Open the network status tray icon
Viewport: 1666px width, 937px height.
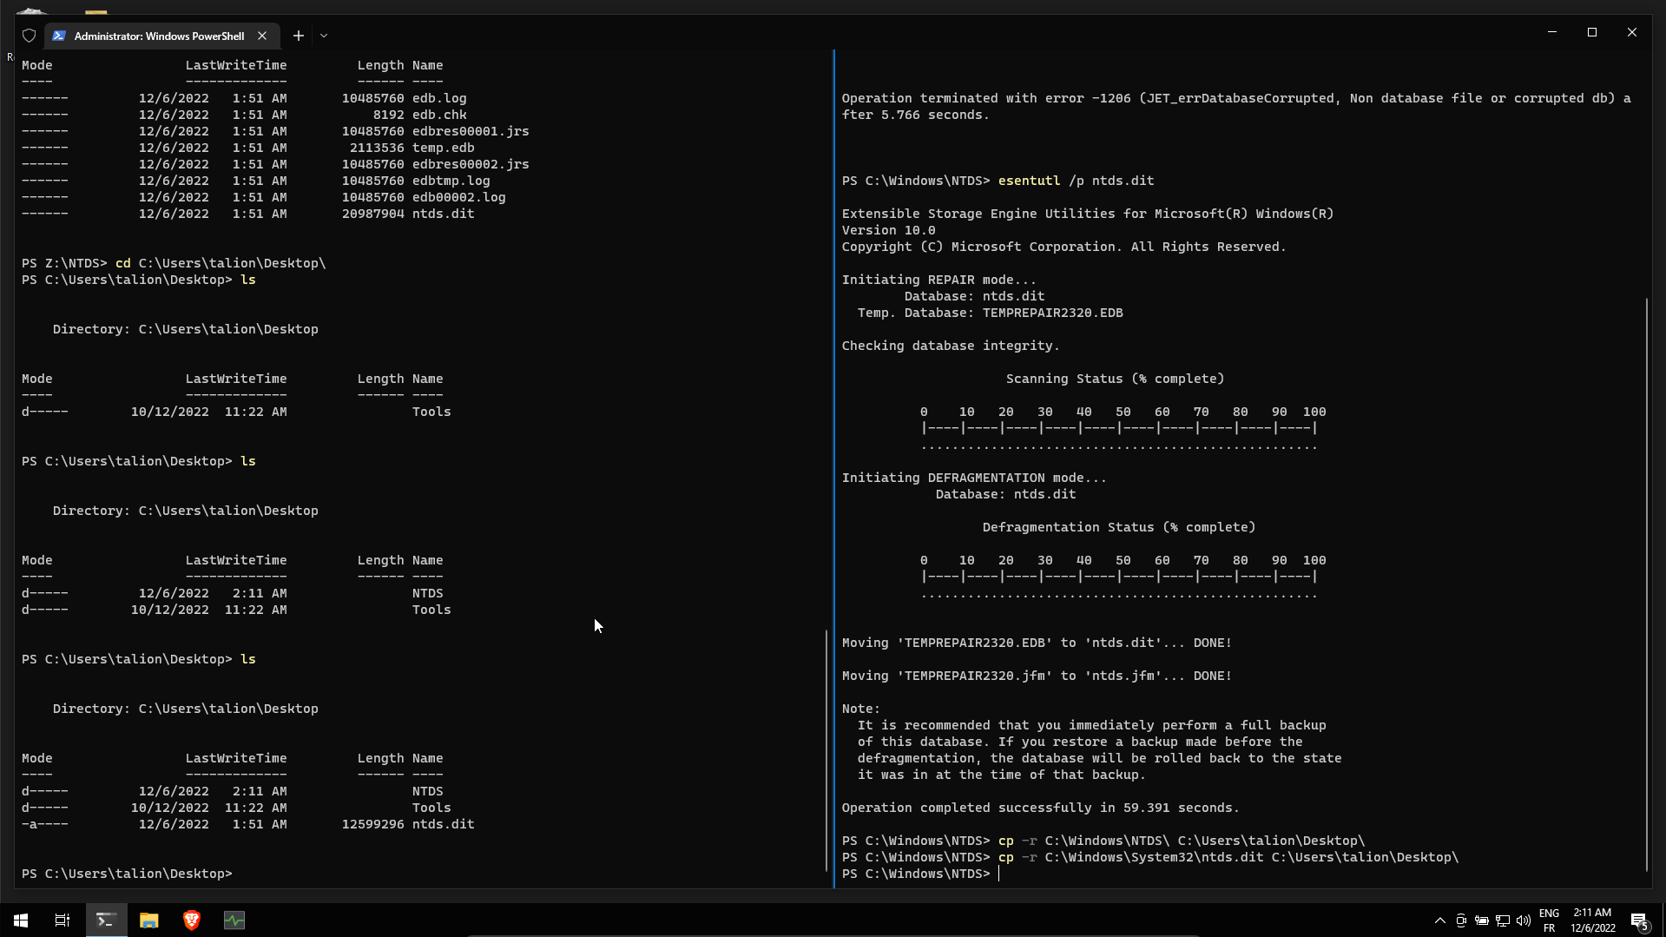click(x=1503, y=921)
